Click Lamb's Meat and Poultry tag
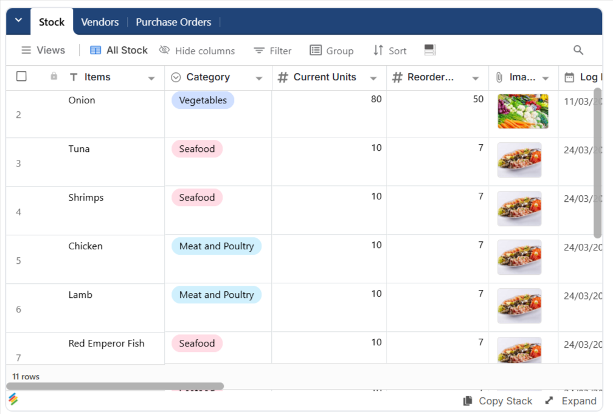 click(x=216, y=295)
